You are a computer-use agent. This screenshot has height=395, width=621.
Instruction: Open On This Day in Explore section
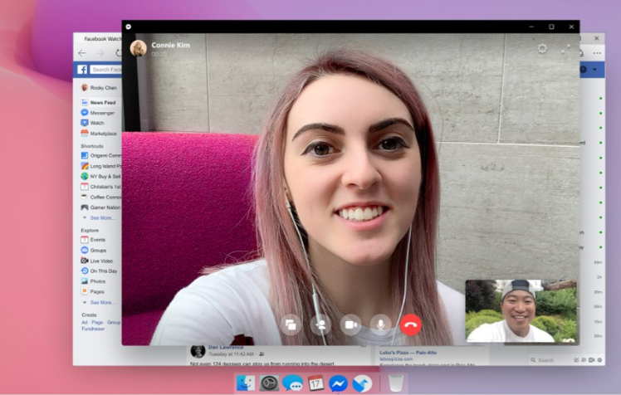[99, 271]
